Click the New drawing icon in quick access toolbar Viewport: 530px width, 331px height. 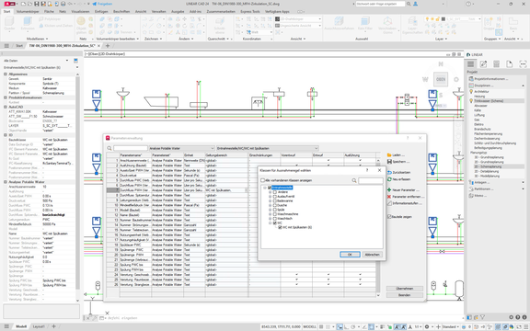23,4
